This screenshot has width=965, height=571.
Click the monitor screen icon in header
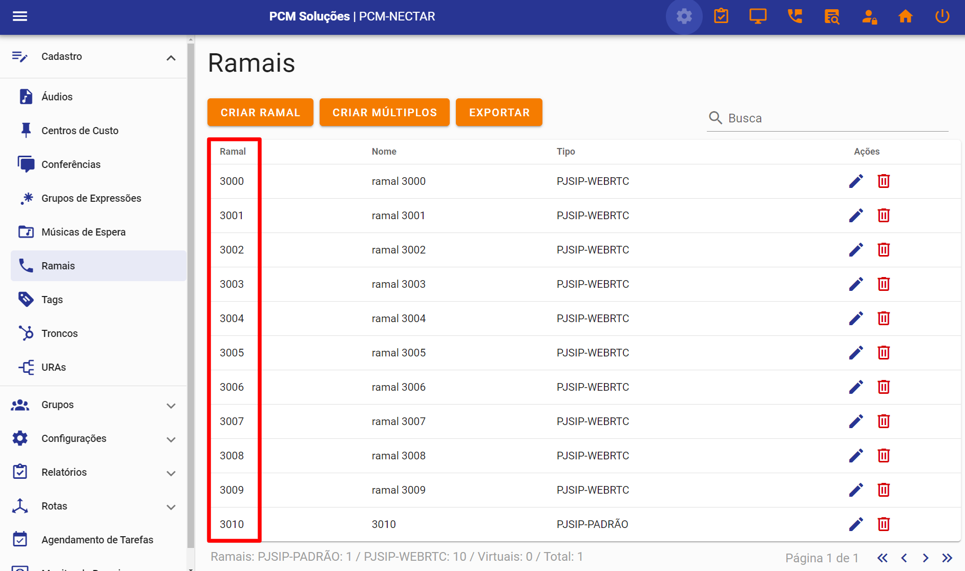pos(758,16)
